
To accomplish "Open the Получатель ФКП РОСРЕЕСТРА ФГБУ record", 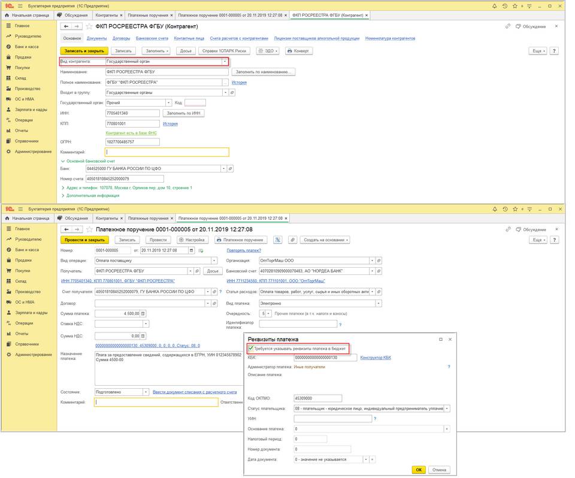I will [197, 271].
